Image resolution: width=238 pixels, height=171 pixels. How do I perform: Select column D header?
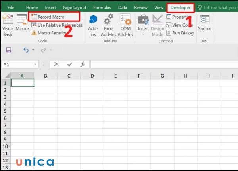pos(92,76)
